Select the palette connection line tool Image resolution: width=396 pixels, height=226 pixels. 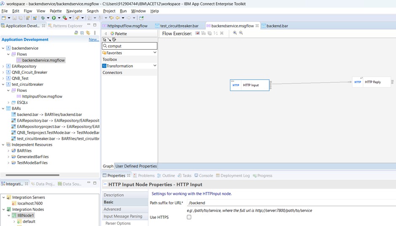click(x=109, y=40)
